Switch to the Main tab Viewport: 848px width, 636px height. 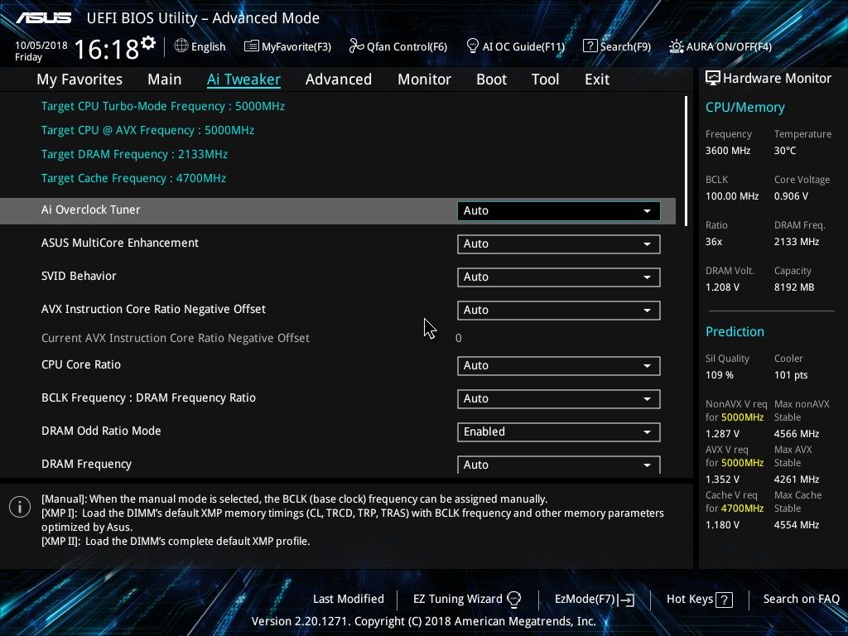tap(165, 79)
